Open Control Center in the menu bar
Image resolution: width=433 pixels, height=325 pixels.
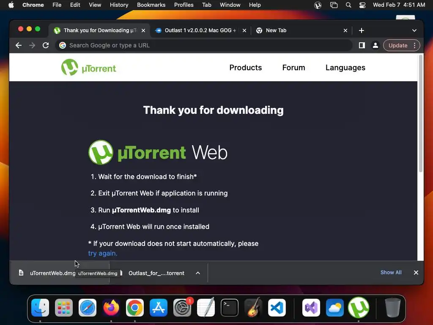[362, 5]
